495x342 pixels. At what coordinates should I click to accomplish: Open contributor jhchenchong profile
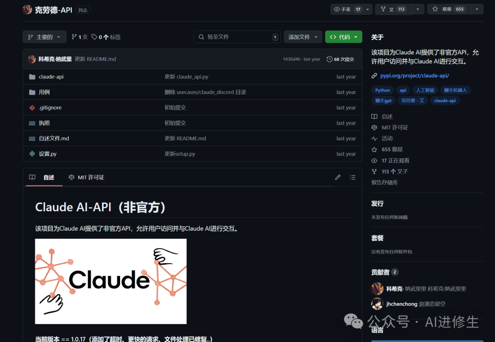coord(402,304)
